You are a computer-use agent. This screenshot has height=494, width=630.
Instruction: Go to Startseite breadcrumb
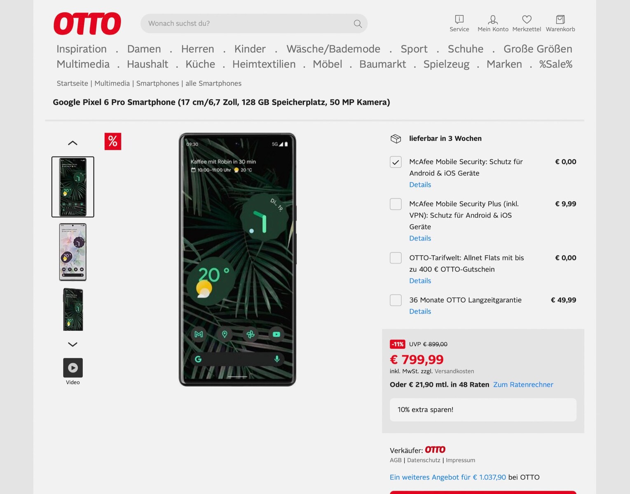(73, 83)
